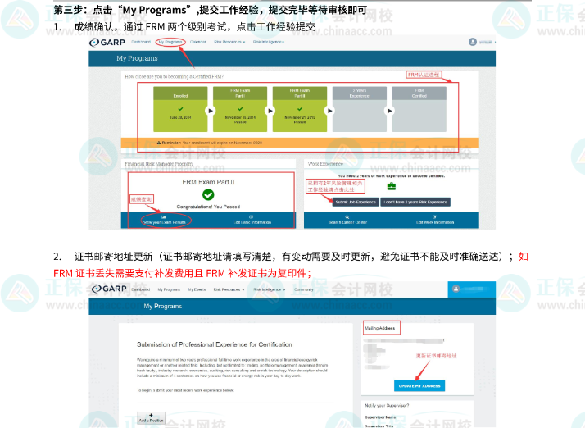Open Search Career Center

pyautogui.click(x=347, y=222)
